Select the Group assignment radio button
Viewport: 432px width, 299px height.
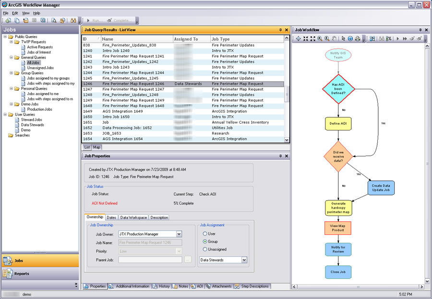coord(204,241)
